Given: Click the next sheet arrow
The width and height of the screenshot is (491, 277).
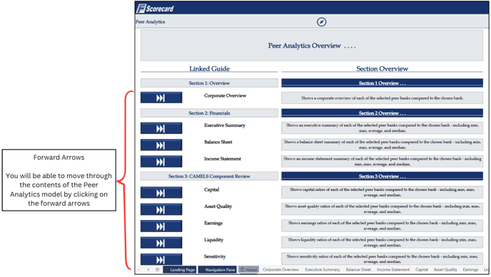Looking at the screenshot, I should pyautogui.click(x=148, y=269).
